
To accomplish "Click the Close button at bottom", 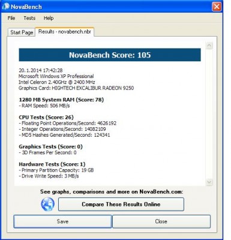I will pyautogui.click(x=161, y=221).
